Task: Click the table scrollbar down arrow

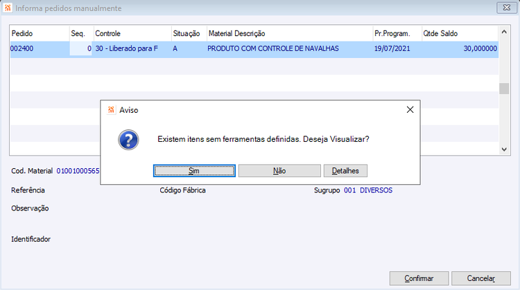Action: [x=504, y=149]
